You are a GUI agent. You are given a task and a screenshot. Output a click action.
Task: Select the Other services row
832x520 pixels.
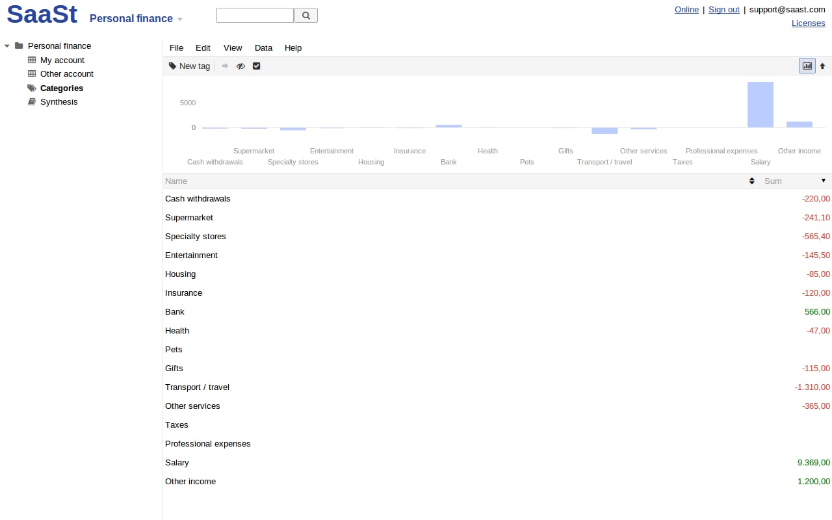pyautogui.click(x=497, y=406)
